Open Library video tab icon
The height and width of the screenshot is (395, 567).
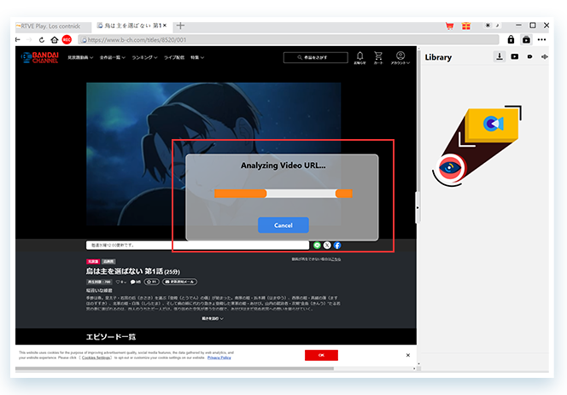[515, 57]
